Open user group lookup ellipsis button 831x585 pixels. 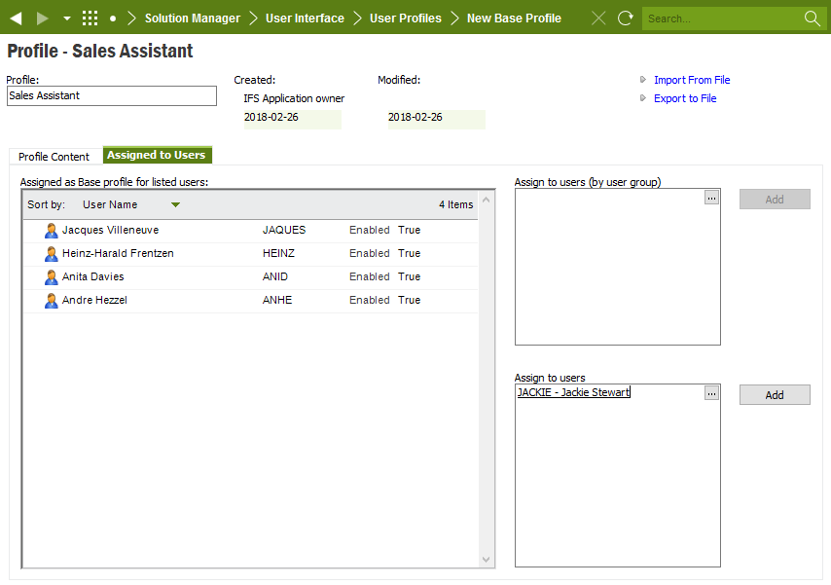[711, 198]
